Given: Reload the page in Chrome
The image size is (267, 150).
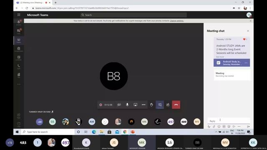Looking at the screenshot, I should point(27,8).
